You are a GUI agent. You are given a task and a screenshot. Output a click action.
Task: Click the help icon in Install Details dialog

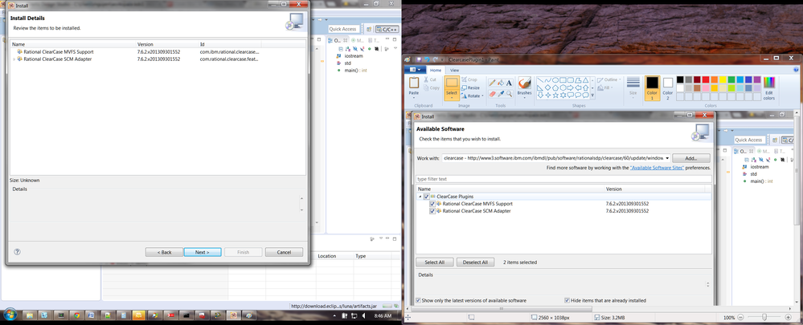point(17,252)
